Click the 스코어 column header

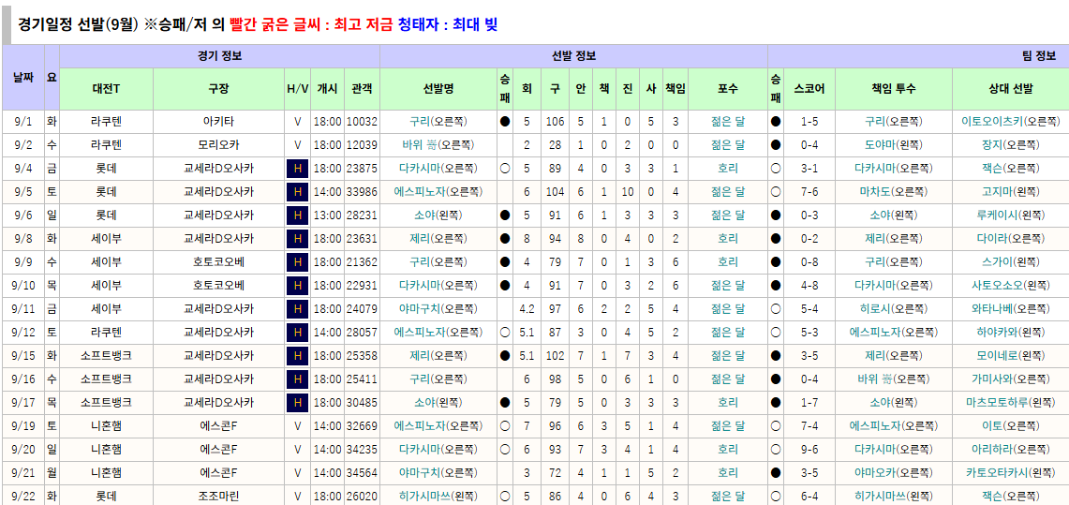[809, 89]
